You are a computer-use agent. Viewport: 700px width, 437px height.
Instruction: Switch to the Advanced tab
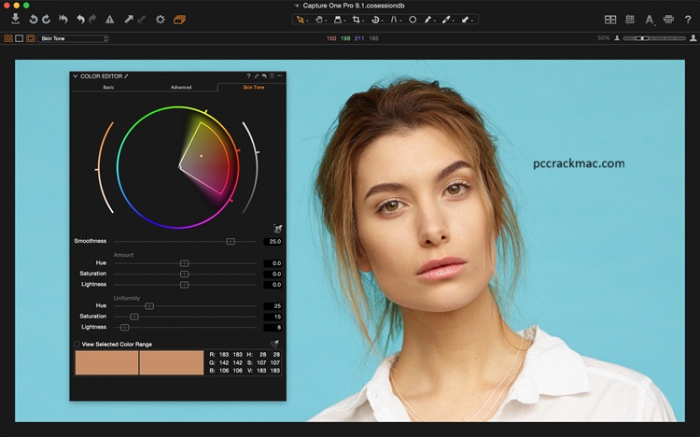click(181, 87)
